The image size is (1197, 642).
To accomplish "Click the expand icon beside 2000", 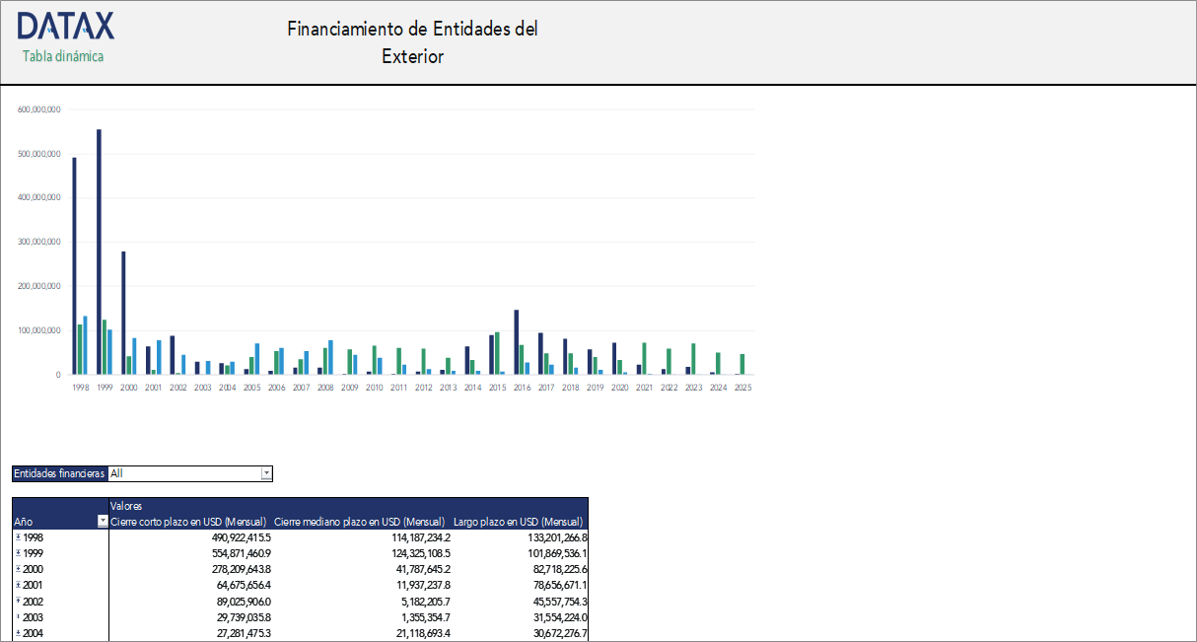I will (18, 569).
